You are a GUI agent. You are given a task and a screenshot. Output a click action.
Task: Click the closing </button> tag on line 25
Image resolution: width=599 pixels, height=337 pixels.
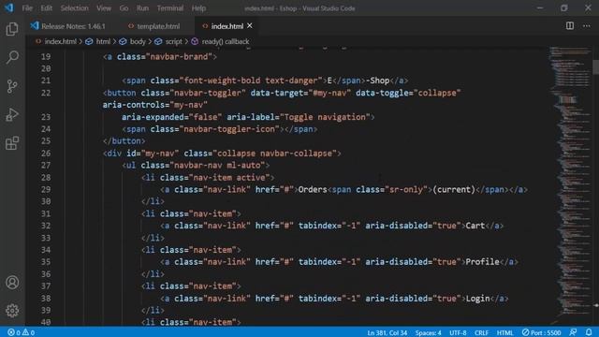[x=124, y=141]
